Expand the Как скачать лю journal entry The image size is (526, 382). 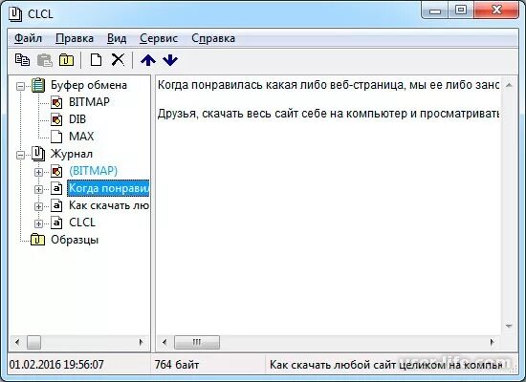pyautogui.click(x=38, y=206)
